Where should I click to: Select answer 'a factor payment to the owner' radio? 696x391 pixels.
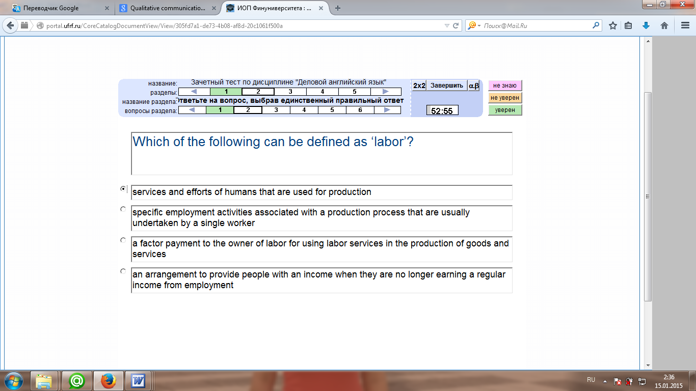pos(123,240)
